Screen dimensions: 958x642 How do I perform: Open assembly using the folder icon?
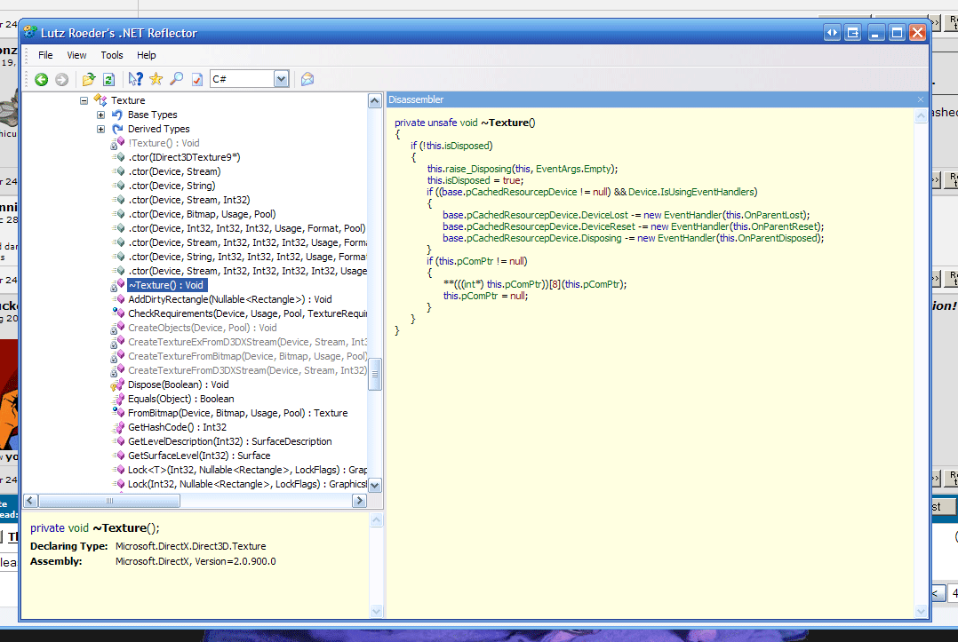click(x=89, y=79)
